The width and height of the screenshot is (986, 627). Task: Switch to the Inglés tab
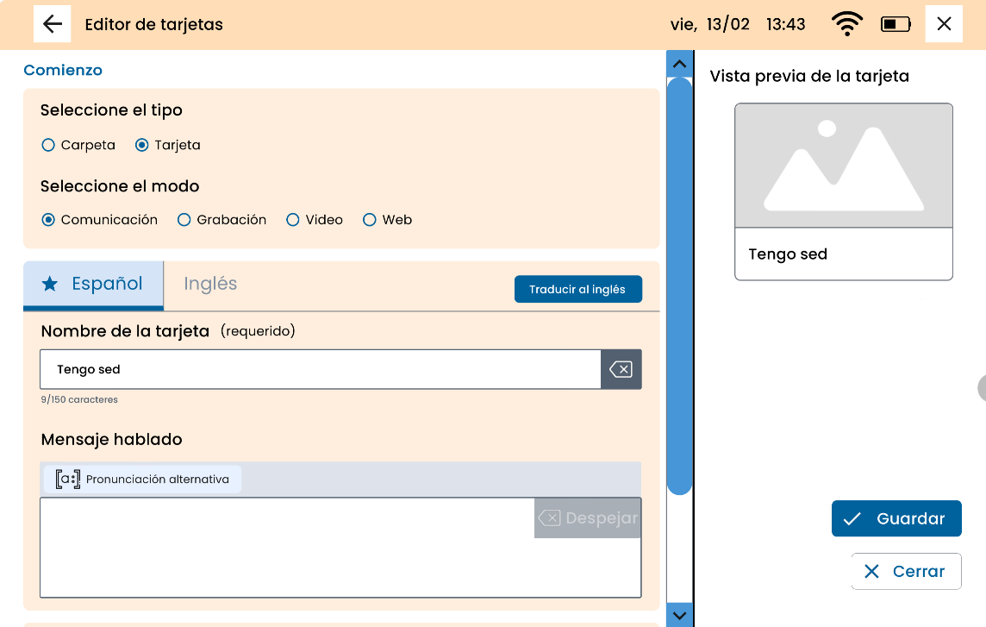coord(210,284)
